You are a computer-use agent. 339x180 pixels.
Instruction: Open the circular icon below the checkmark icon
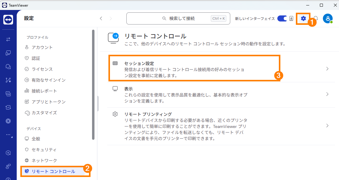click(x=8, y=121)
